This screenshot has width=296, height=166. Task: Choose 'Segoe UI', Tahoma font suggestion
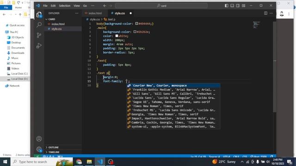(x=173, y=102)
